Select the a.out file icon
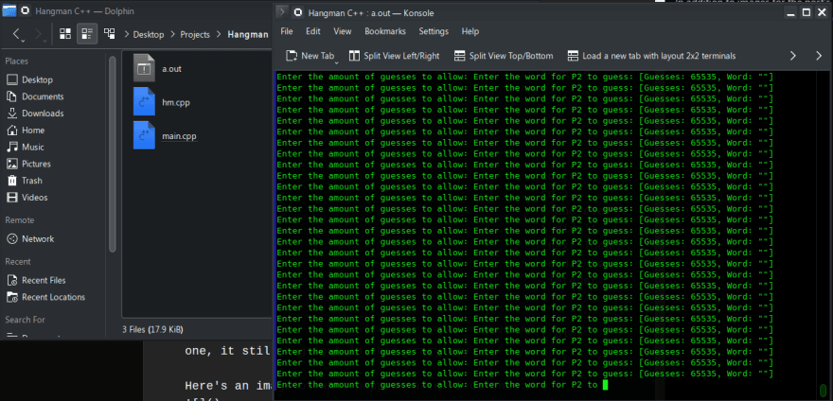 (144, 68)
